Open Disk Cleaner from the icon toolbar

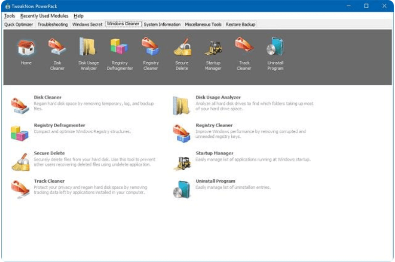pos(57,48)
